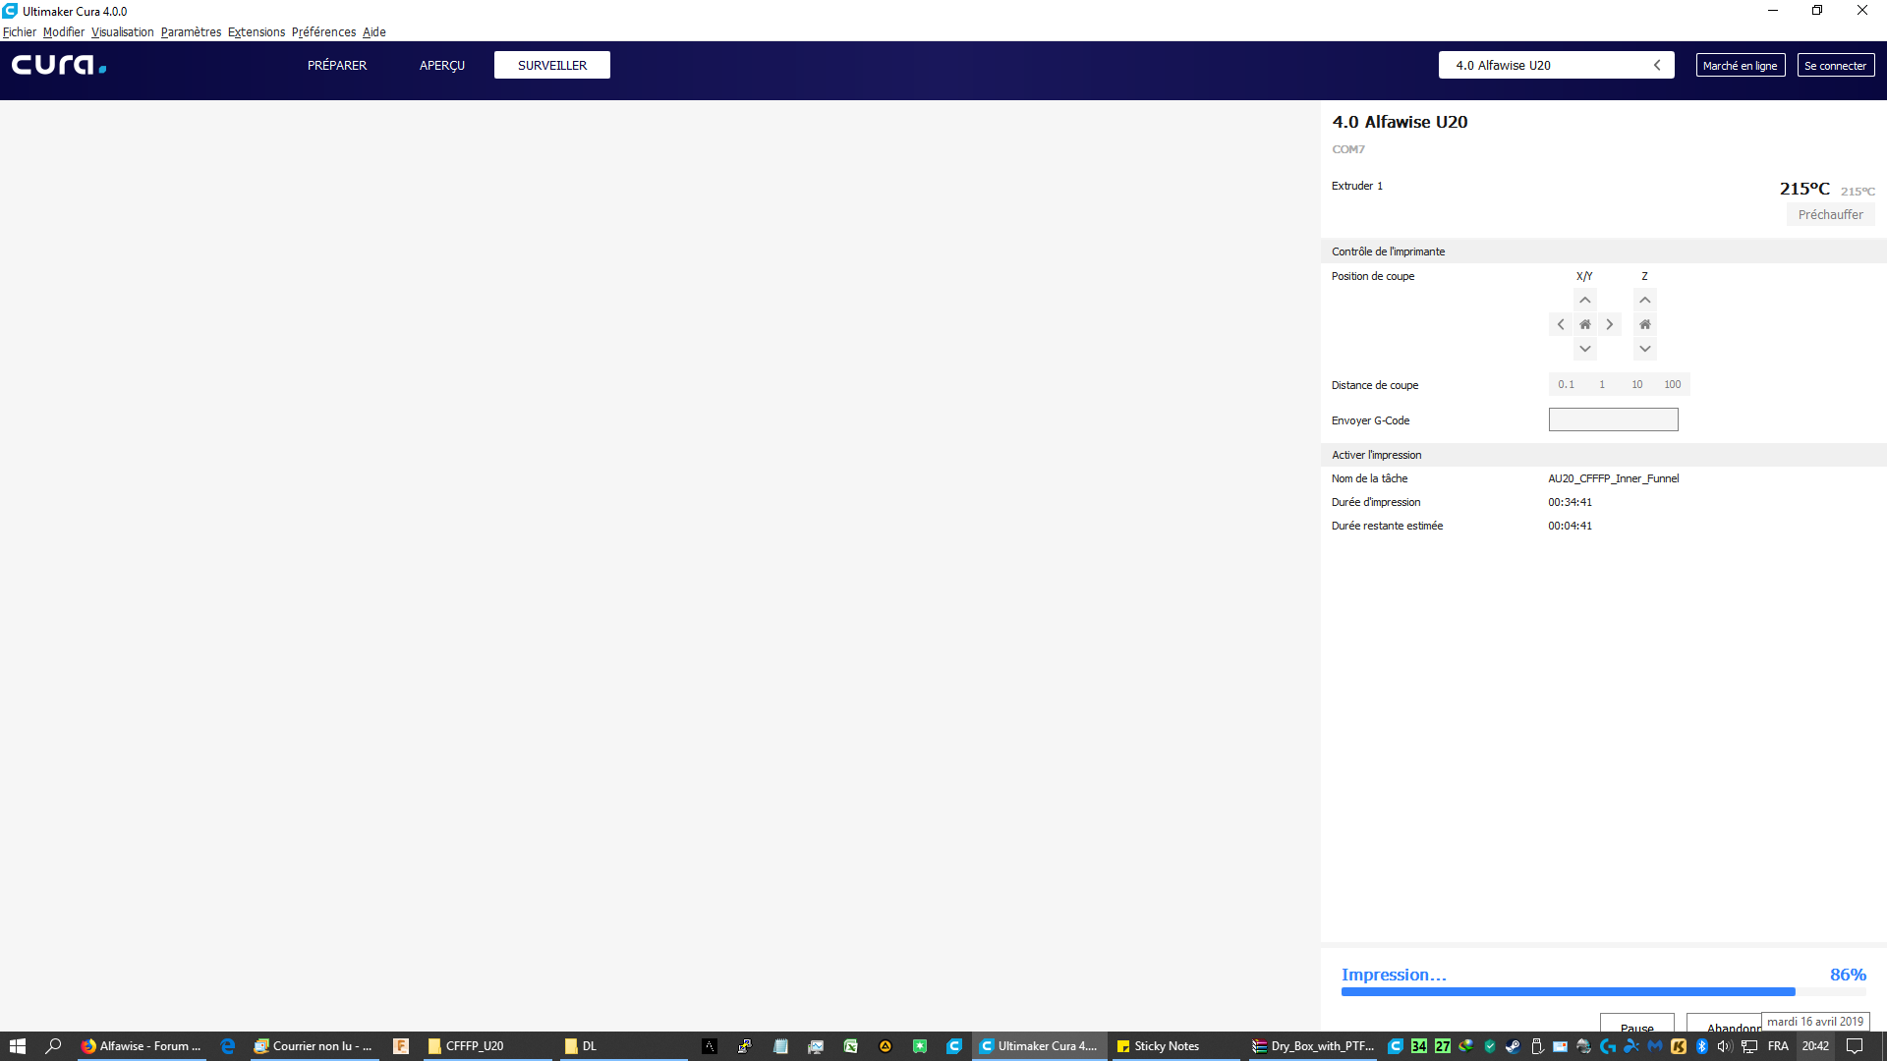Open Windows taskbar search
Viewport: 1887px width, 1061px height.
click(54, 1046)
